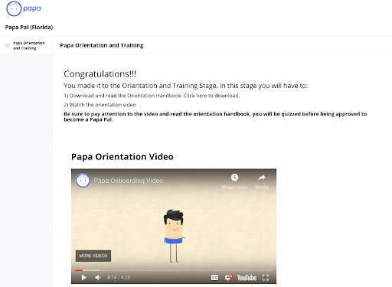Open video settings gear icon

tap(228, 278)
